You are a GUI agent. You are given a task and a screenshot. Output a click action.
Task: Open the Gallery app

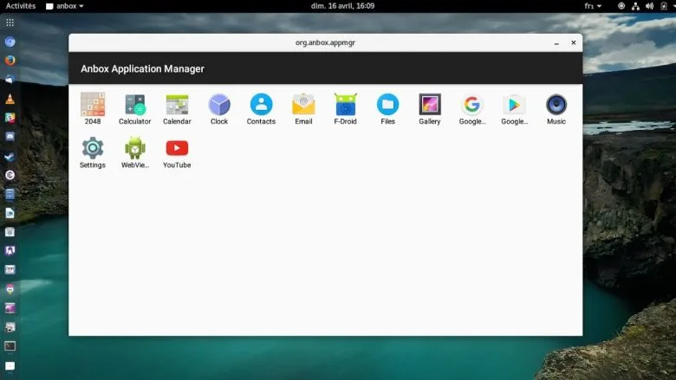coord(430,105)
